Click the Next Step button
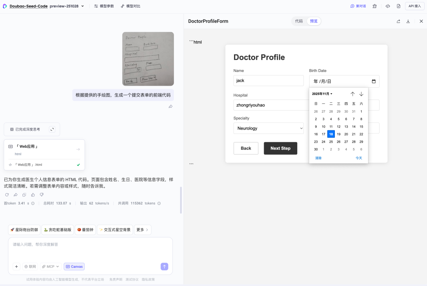The height and width of the screenshot is (286, 427). (280, 148)
